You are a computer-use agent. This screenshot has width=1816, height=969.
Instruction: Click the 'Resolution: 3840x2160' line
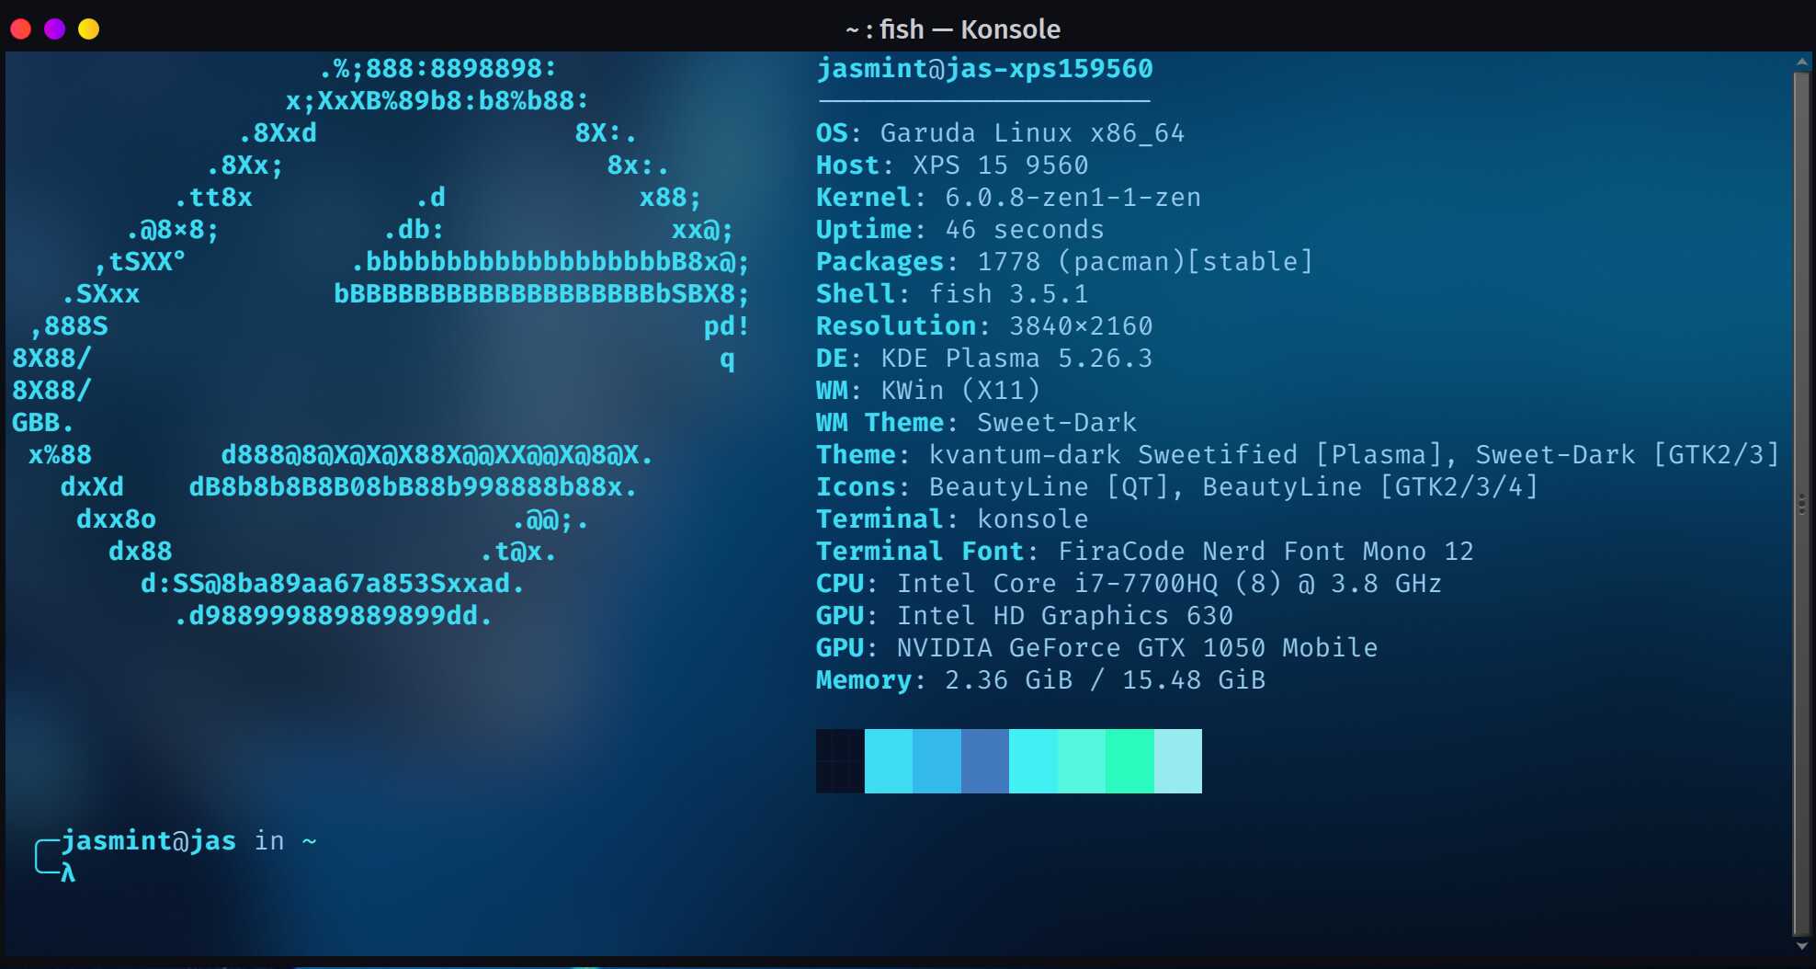click(984, 326)
